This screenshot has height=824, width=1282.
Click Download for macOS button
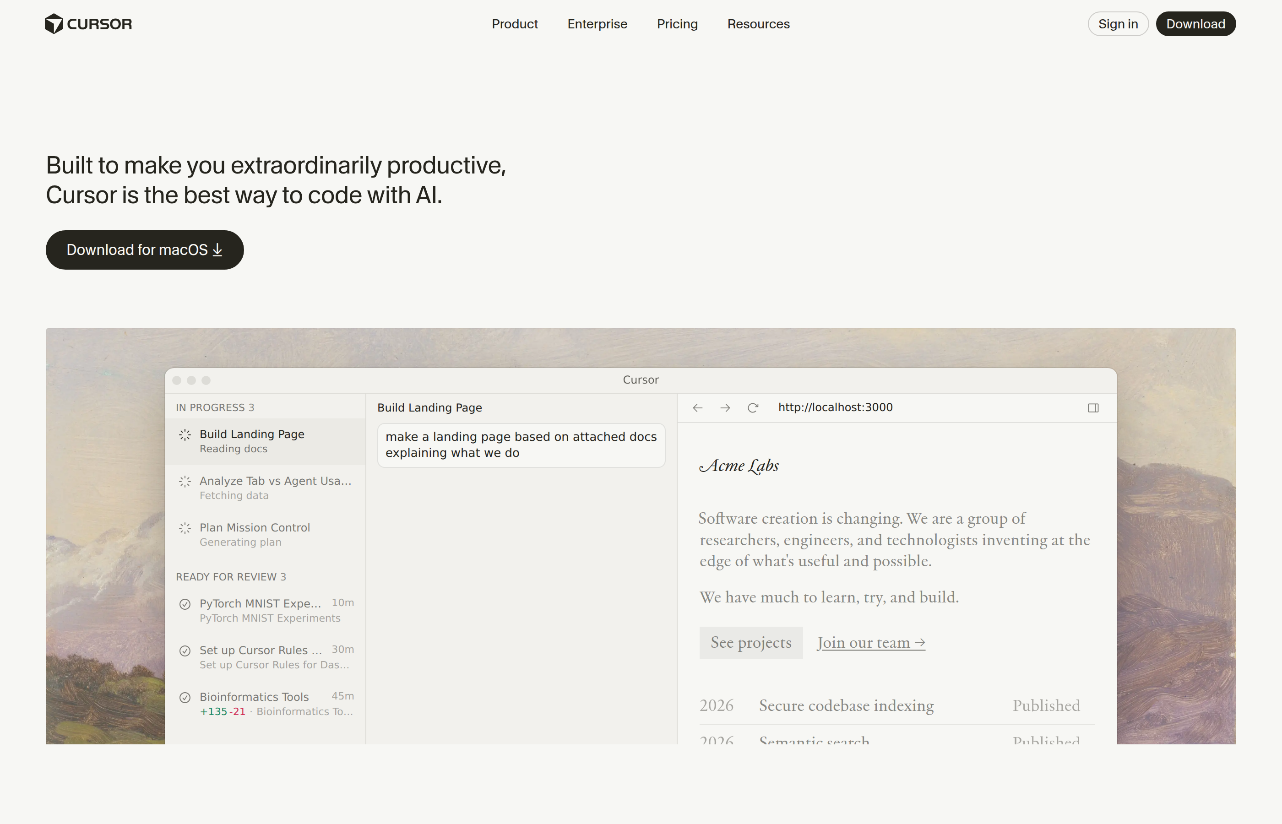click(145, 250)
